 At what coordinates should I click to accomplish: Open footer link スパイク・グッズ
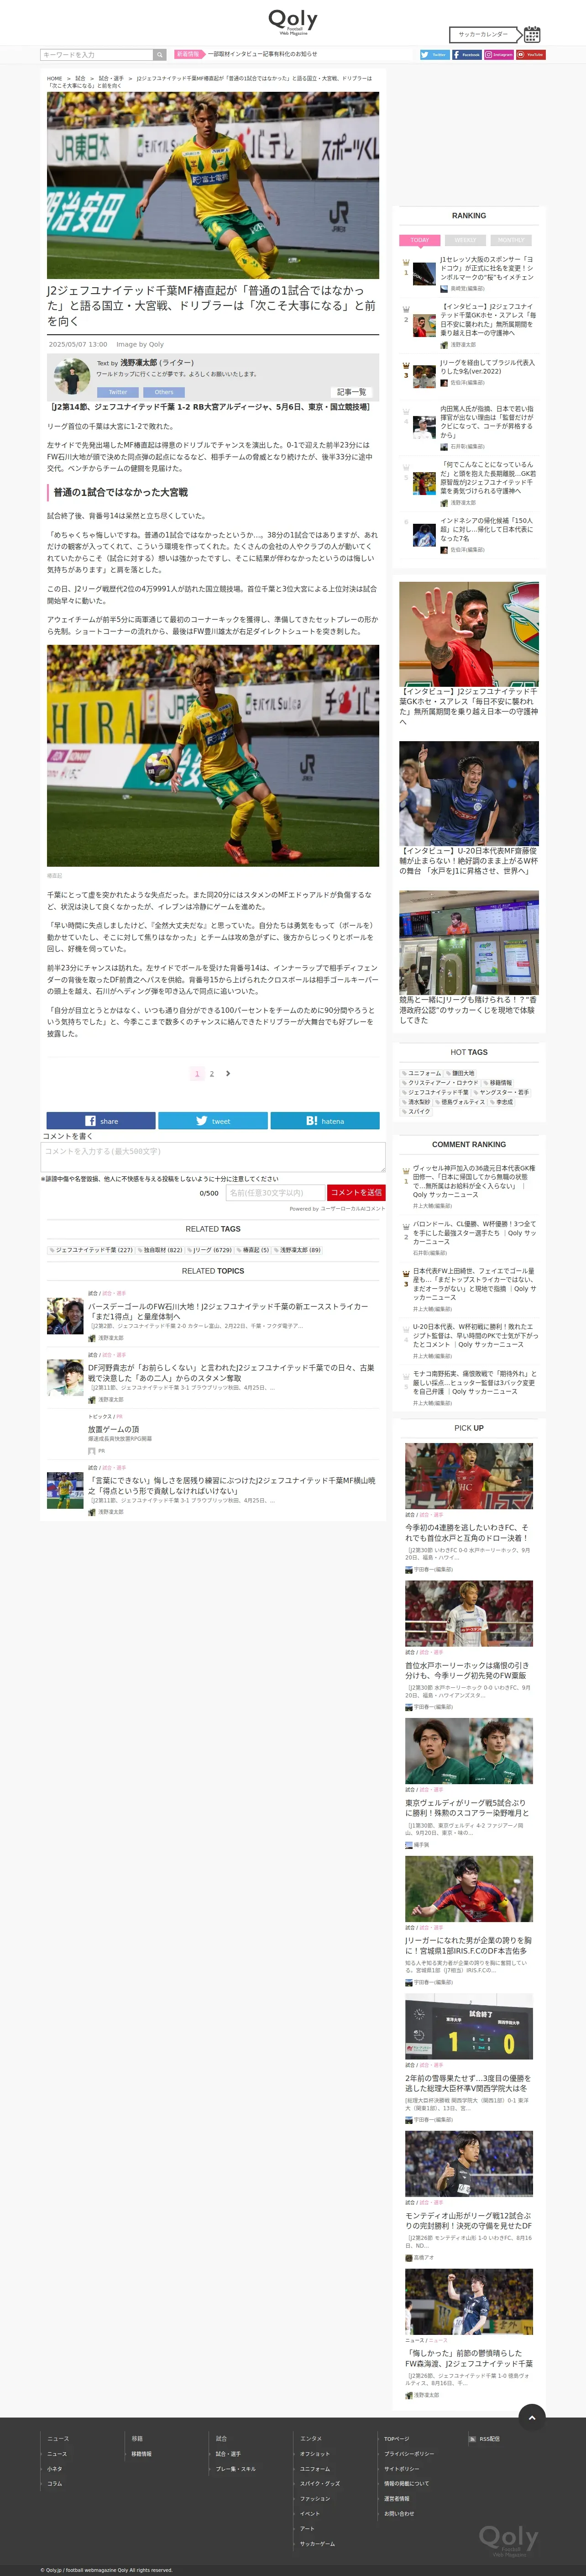click(x=320, y=2484)
